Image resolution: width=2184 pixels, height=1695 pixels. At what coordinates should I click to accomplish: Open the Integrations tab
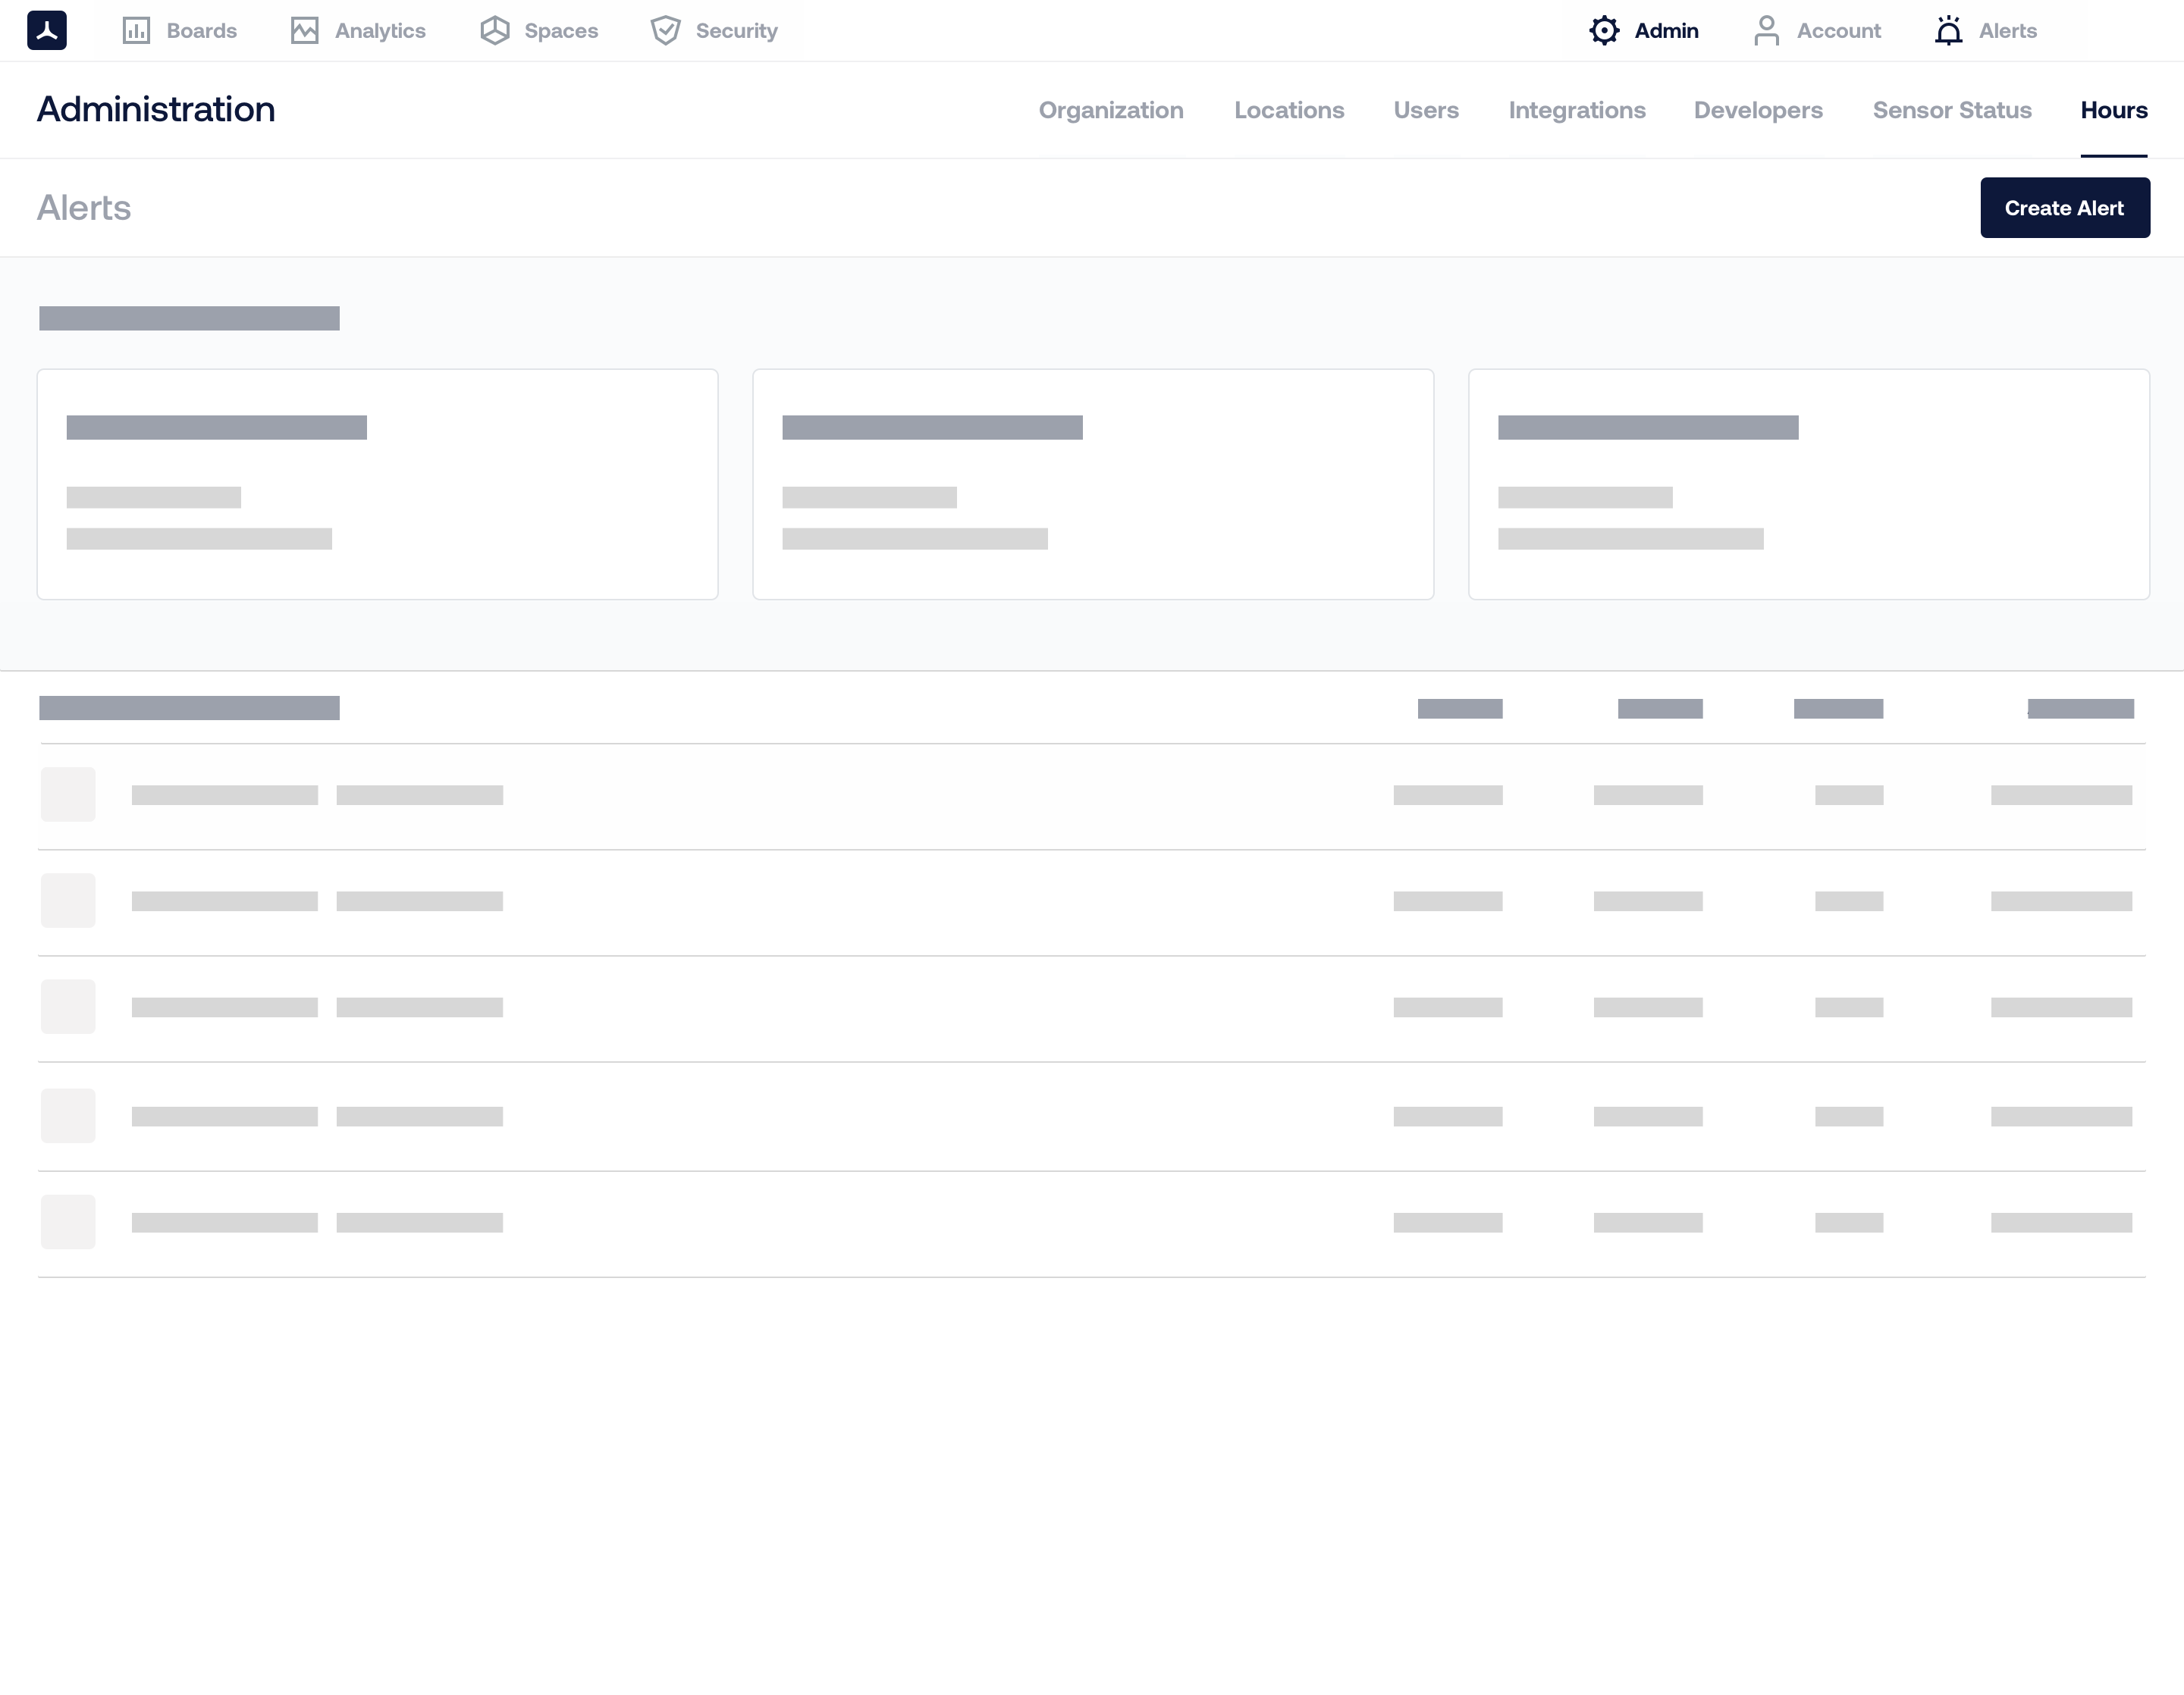click(x=1577, y=110)
